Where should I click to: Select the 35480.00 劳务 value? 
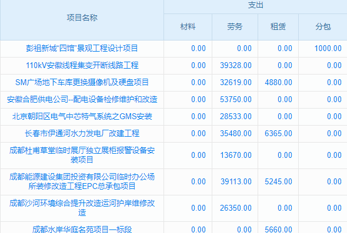[236, 133]
